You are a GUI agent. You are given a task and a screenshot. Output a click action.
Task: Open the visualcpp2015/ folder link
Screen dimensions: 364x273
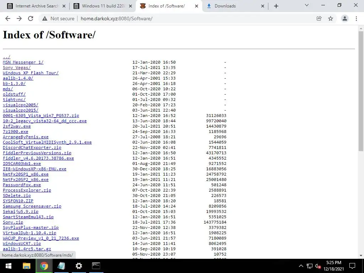(x=20, y=110)
